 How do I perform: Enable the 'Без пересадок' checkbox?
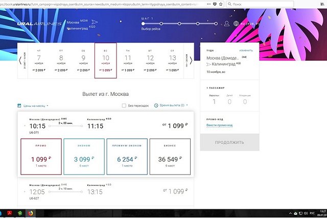pyautogui.click(x=124, y=105)
